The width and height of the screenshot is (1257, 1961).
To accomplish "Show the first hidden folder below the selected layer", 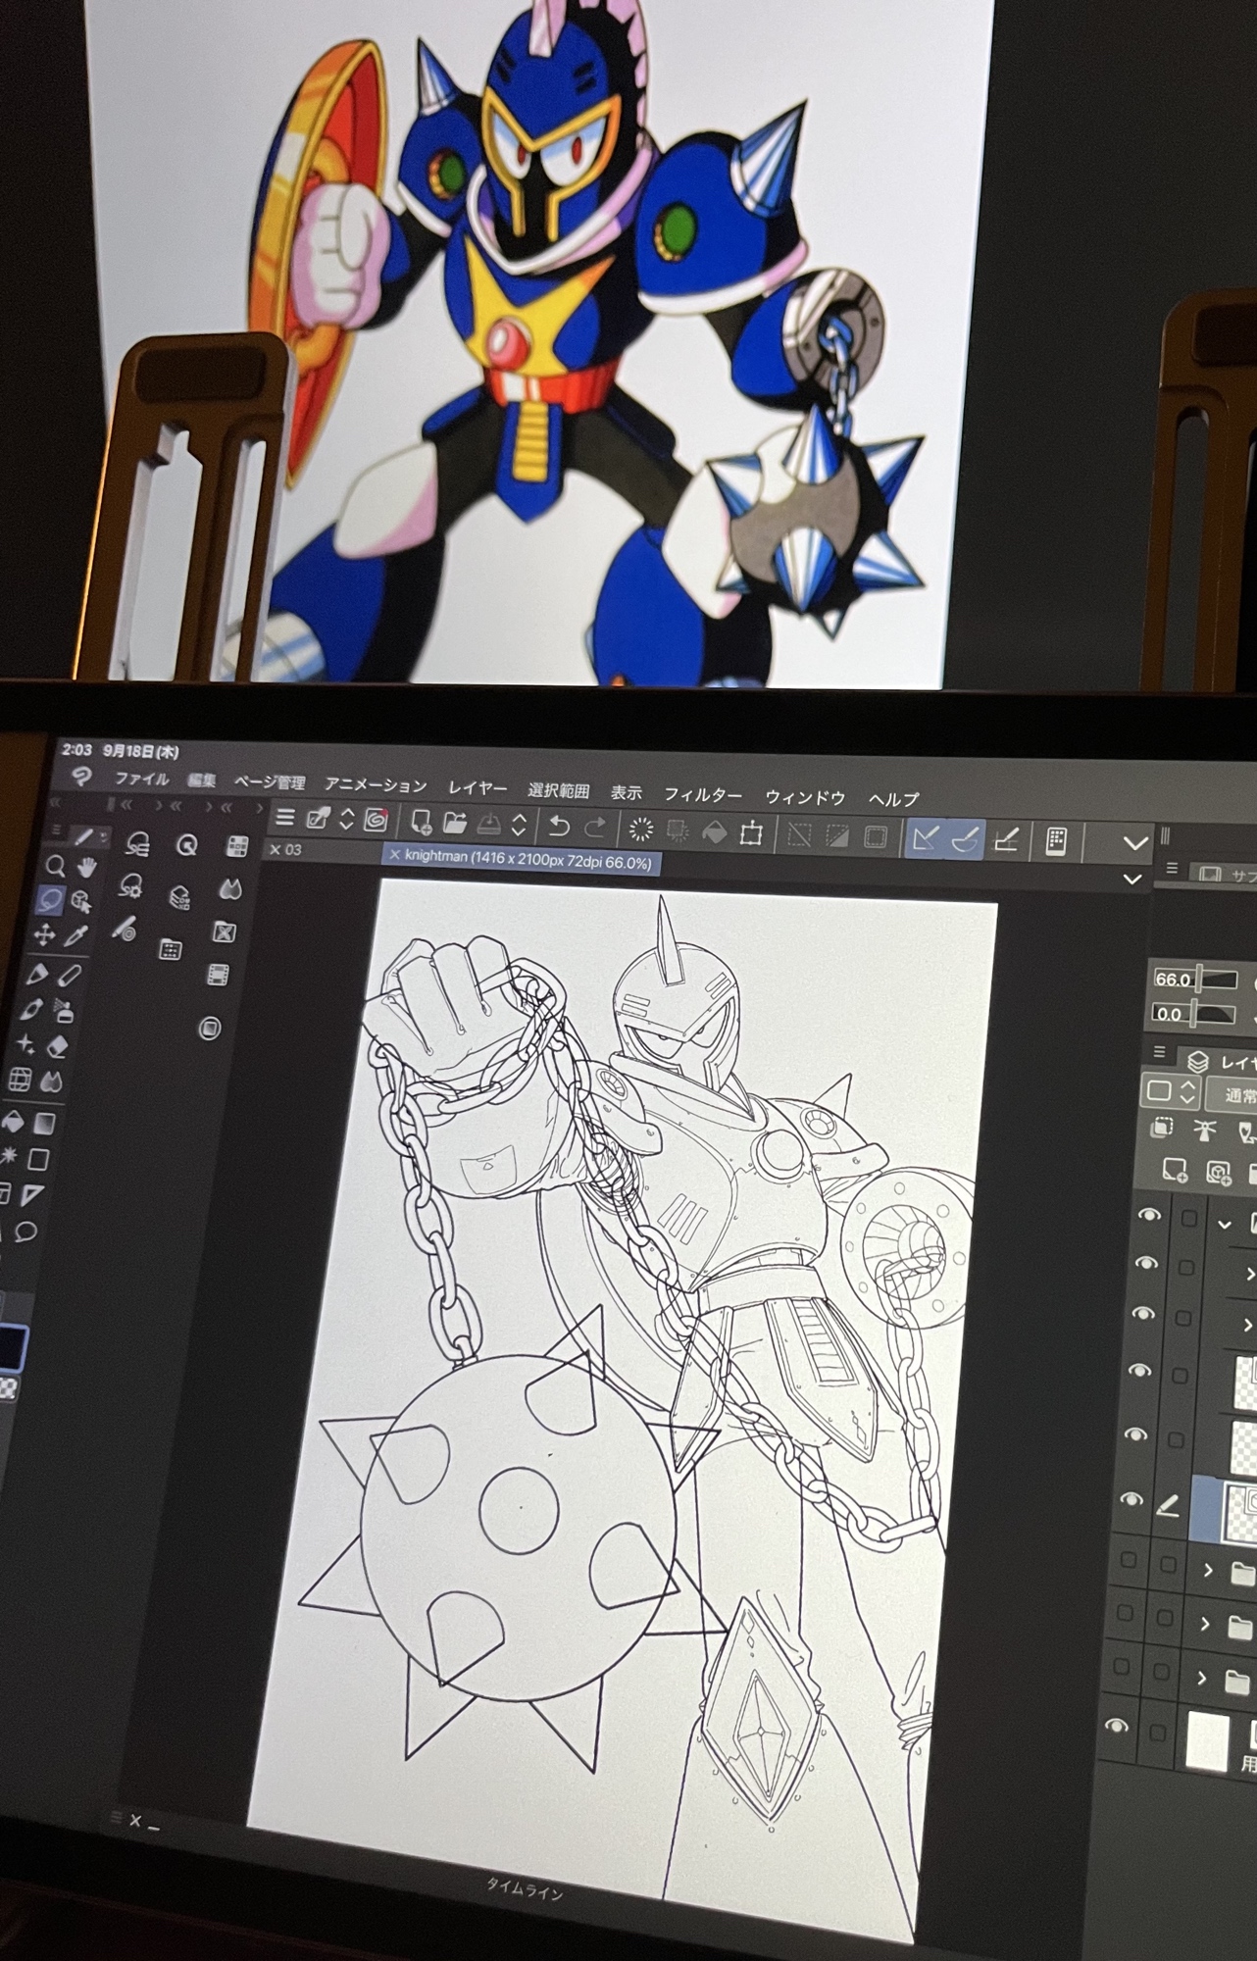I will point(1129,1560).
